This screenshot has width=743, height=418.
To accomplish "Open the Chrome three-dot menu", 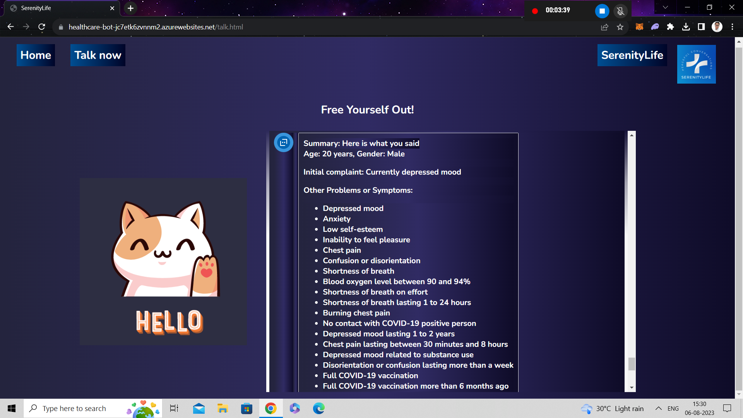I will pyautogui.click(x=732, y=27).
